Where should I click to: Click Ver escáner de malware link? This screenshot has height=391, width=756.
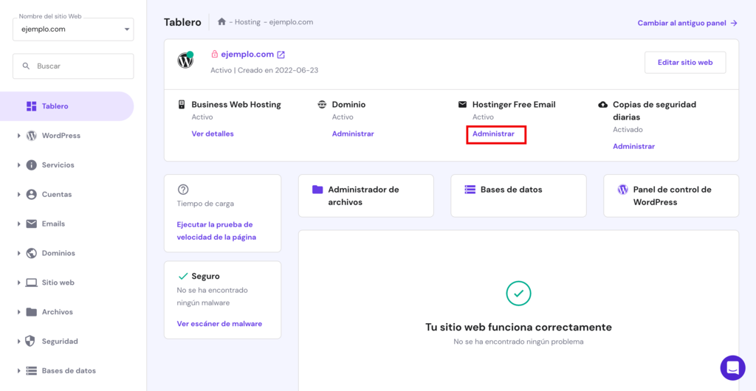click(219, 324)
